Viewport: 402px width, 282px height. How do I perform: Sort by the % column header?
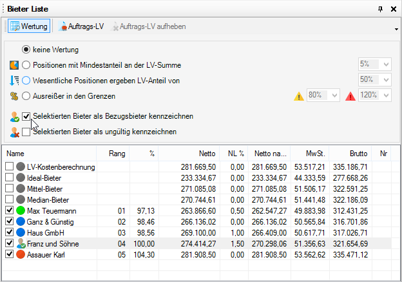pos(144,154)
